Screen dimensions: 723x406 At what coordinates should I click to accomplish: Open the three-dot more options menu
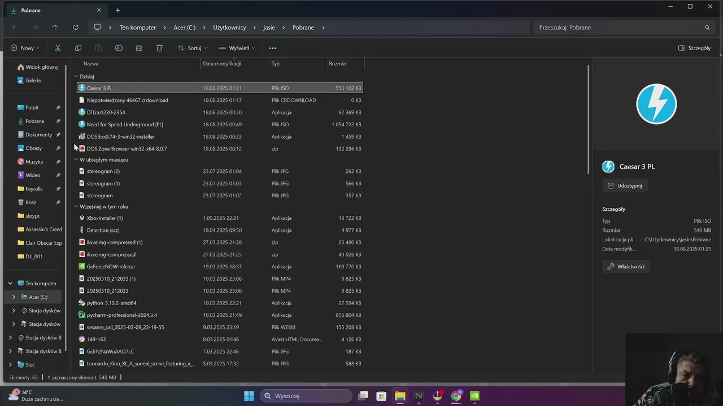tap(272, 48)
